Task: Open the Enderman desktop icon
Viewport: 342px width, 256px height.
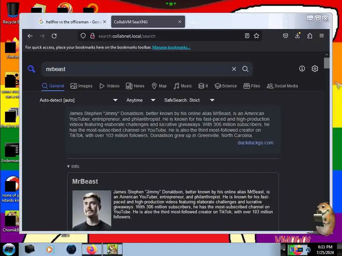Action: pos(11,153)
